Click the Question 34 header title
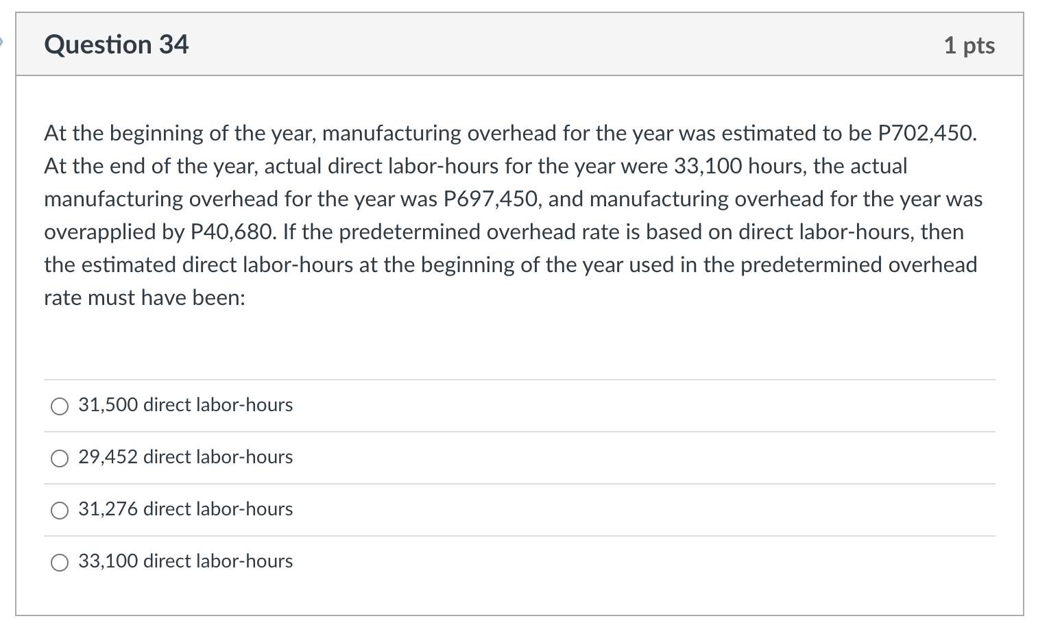Image resolution: width=1049 pixels, height=636 pixels. [x=116, y=45]
